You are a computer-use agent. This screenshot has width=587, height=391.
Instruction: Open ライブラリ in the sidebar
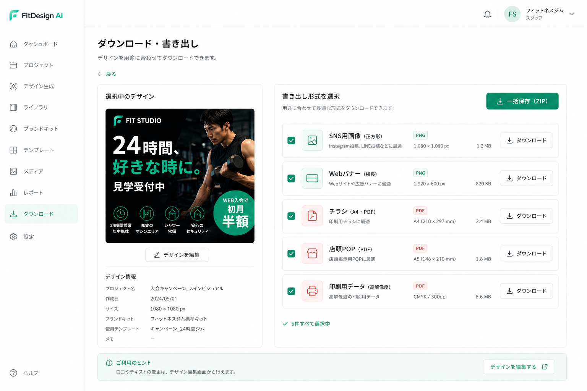41,107
